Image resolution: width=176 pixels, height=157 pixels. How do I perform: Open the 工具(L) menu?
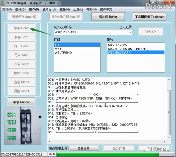[78, 9]
